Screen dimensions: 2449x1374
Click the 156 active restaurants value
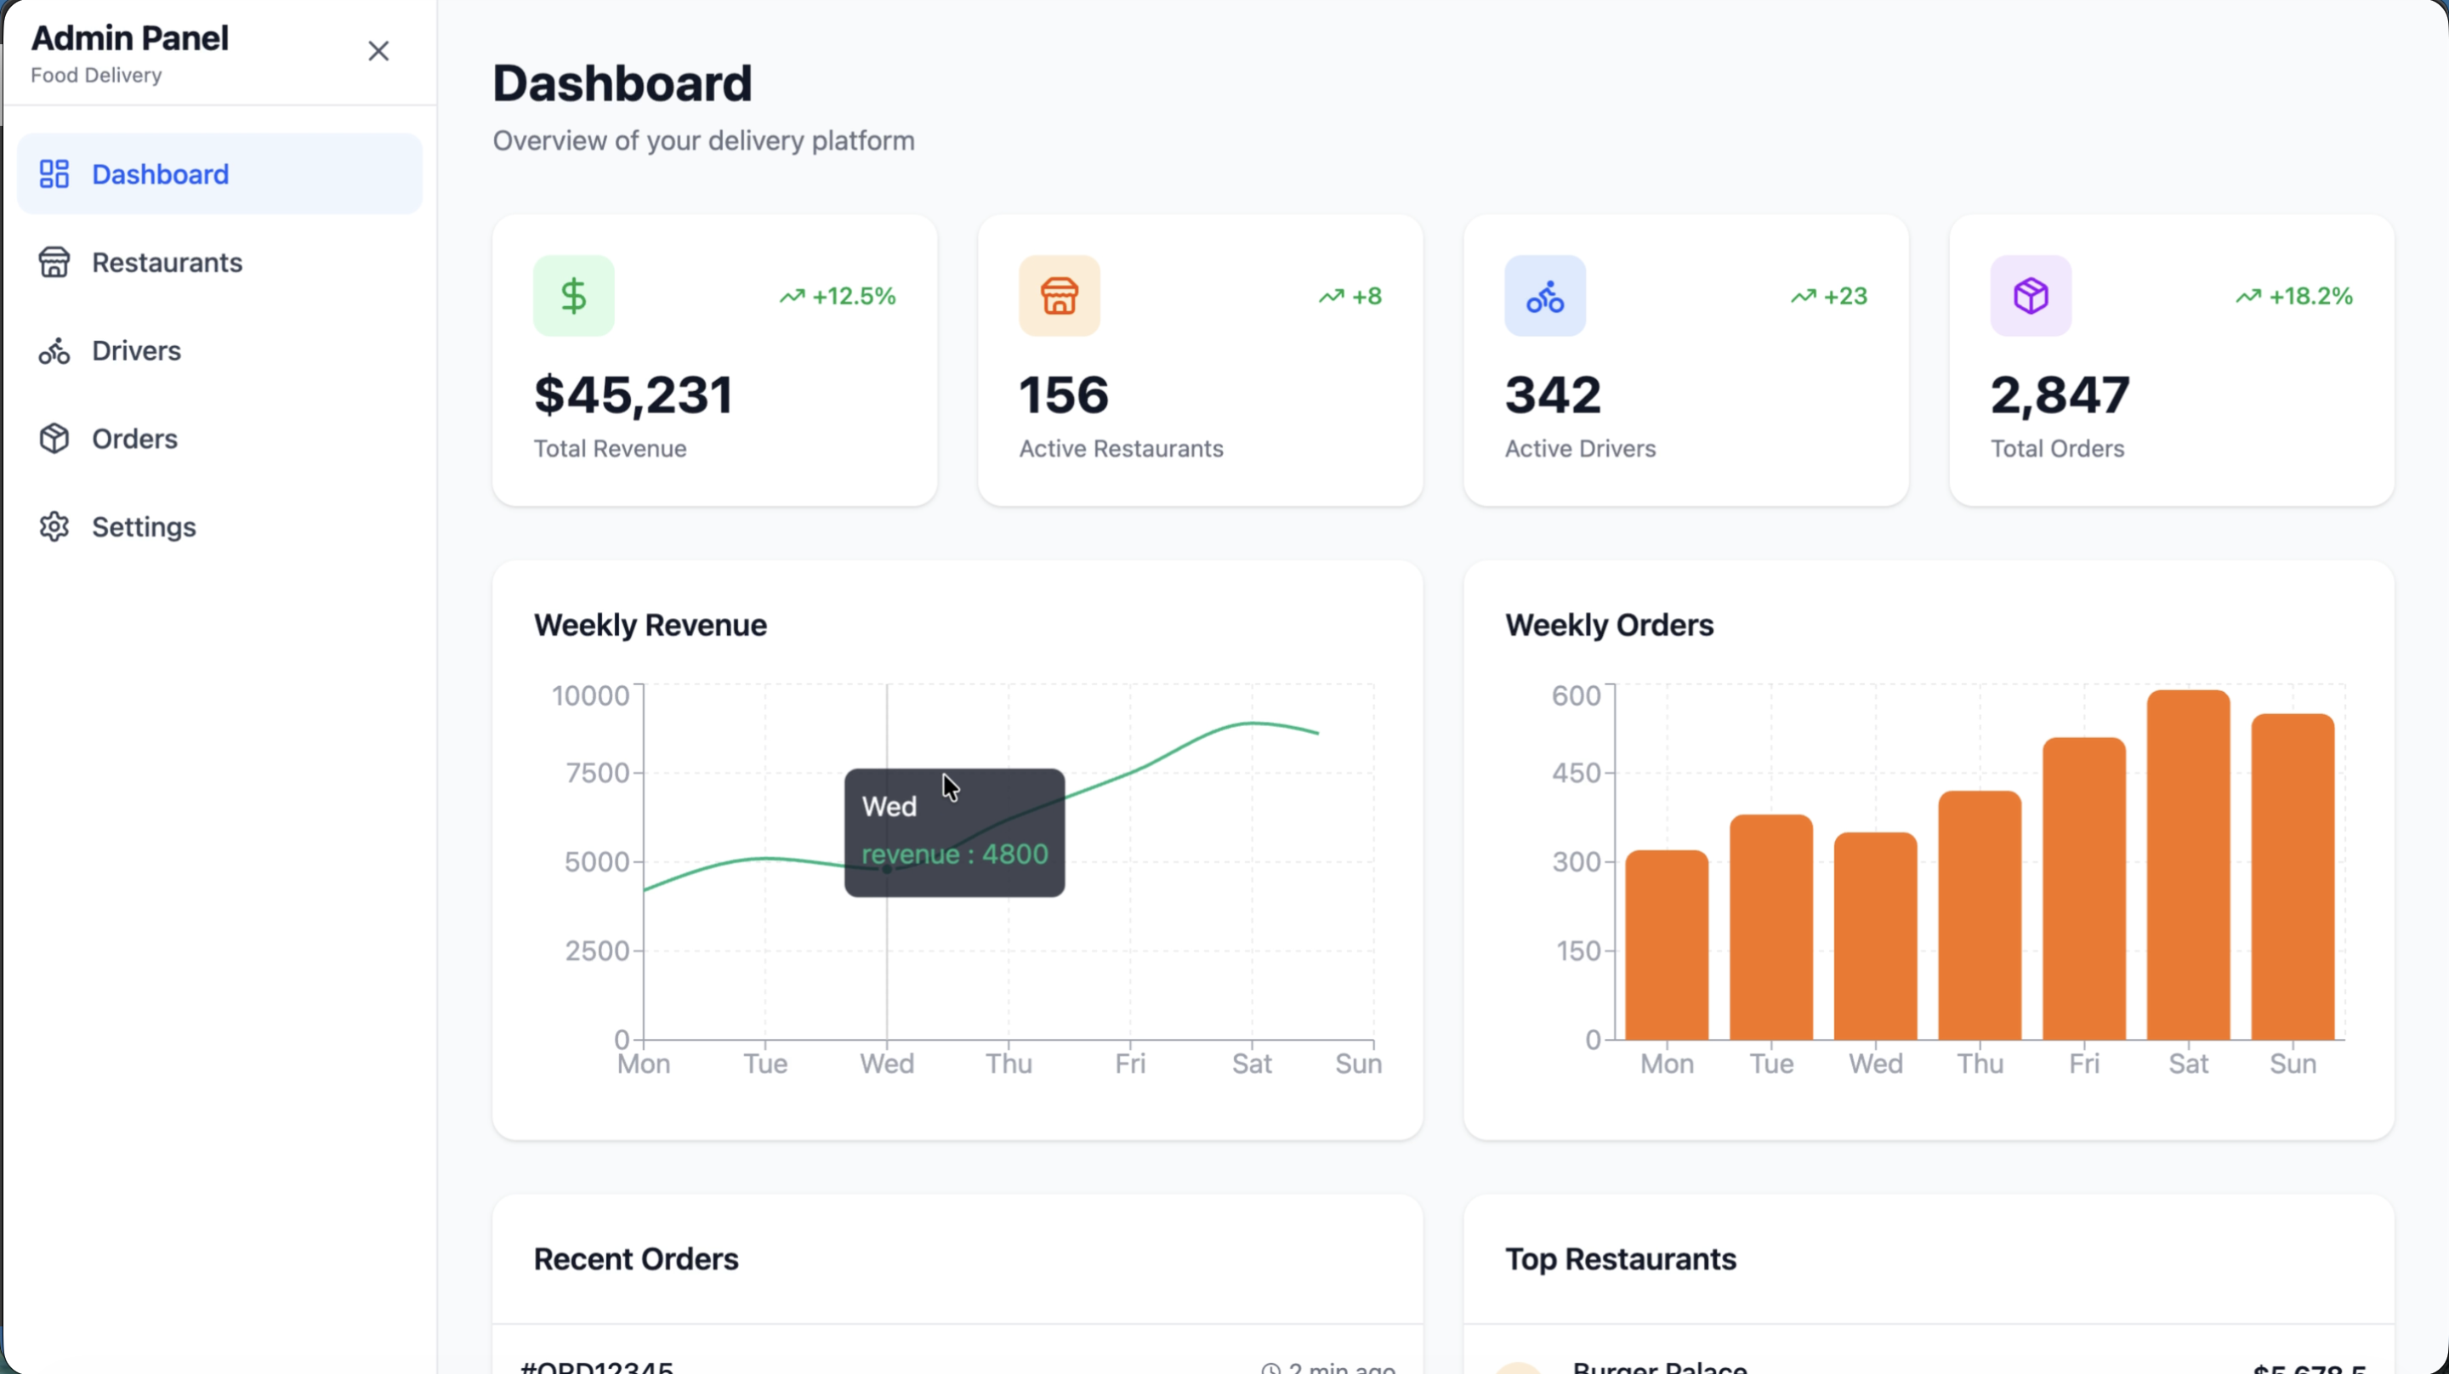click(x=1064, y=395)
